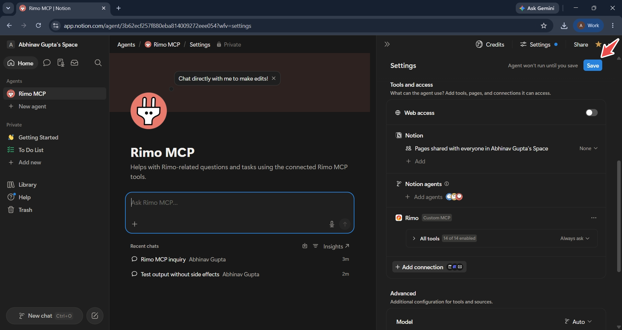This screenshot has width=622, height=330.
Task: Close the Rimo MCP Notion tab
Action: click(x=104, y=8)
